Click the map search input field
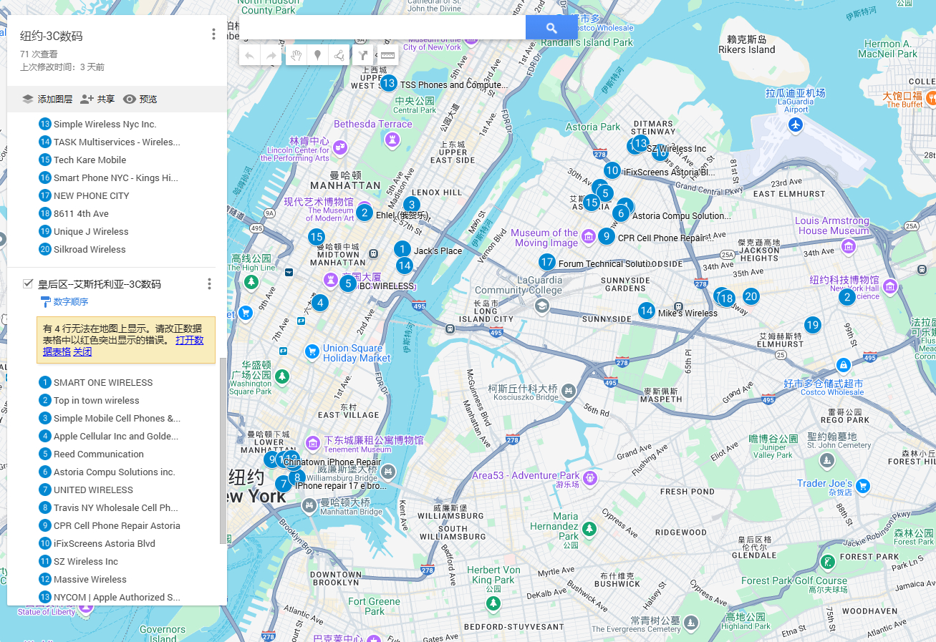This screenshot has height=642, width=936. [x=382, y=28]
